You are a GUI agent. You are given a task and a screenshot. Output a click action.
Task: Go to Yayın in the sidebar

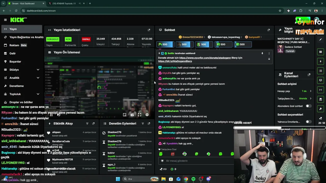(22, 29)
